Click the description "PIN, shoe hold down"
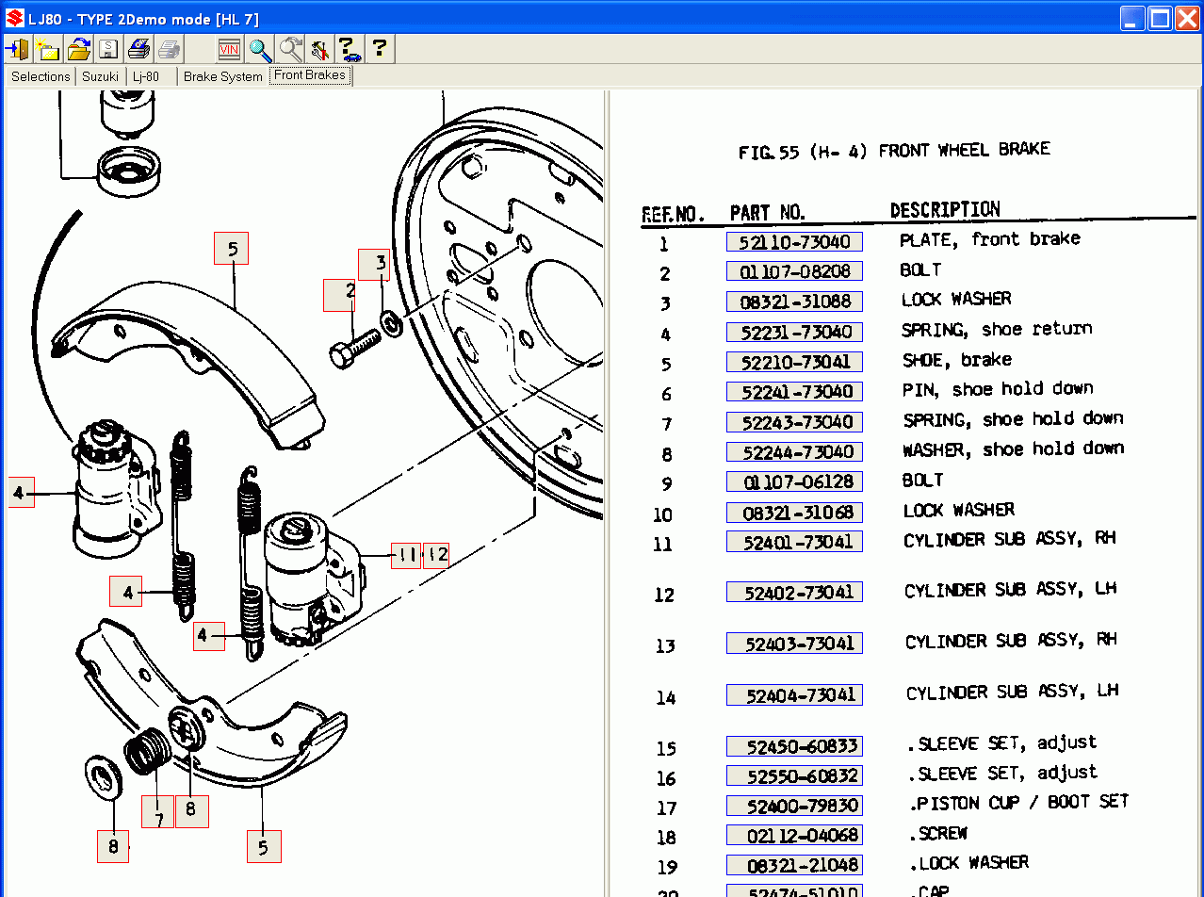The image size is (1204, 897). click(x=998, y=389)
